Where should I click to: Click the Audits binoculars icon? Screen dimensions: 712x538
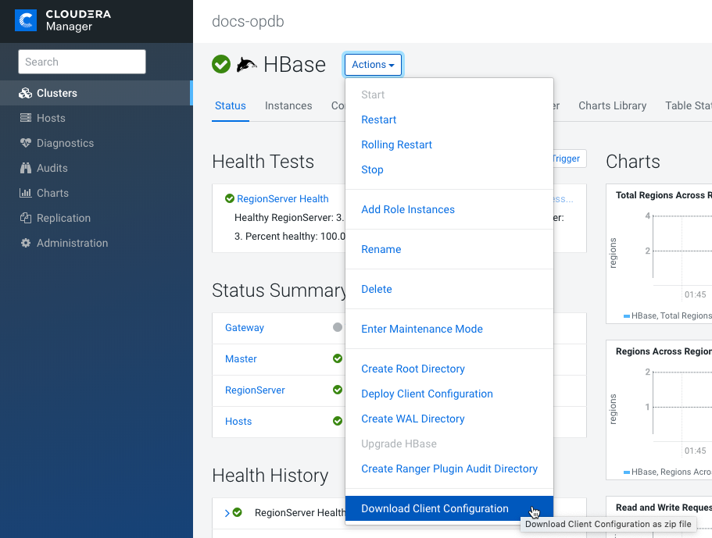tap(25, 168)
